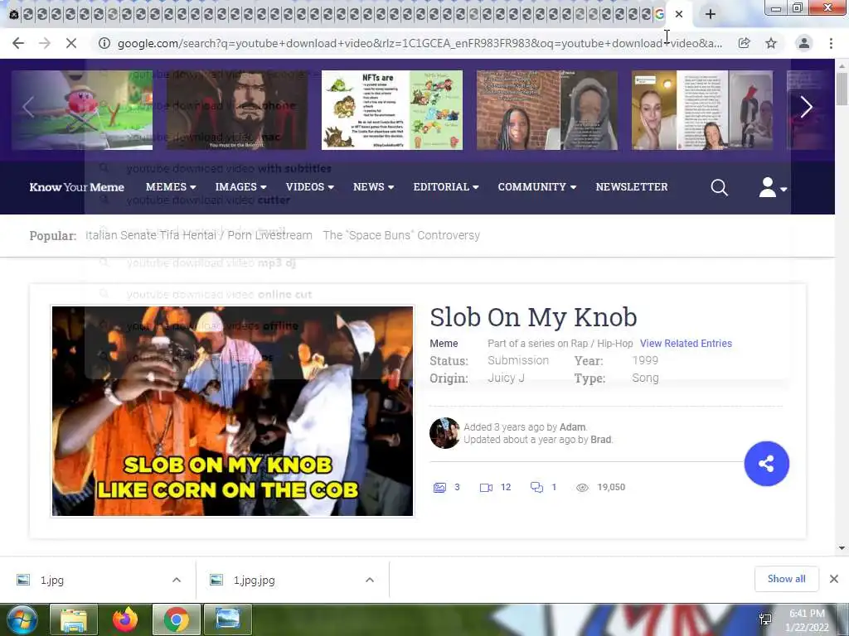Open the user account menu icon
This screenshot has height=636, width=849.
(x=772, y=188)
